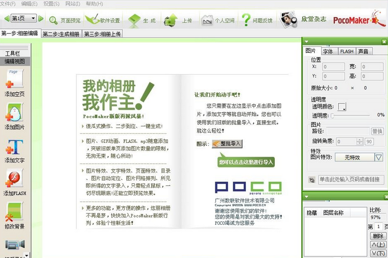Click the 比例 97% zoom field
Screen dimensions: 388x258
pyautogui.click(x=377, y=218)
